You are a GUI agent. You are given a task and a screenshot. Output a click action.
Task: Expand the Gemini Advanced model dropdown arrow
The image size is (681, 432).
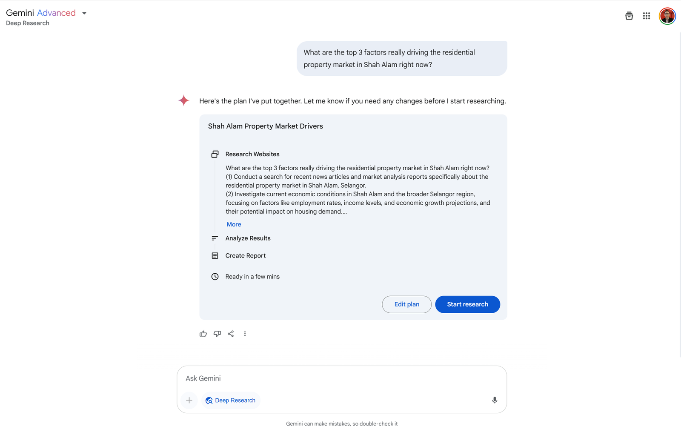point(84,13)
